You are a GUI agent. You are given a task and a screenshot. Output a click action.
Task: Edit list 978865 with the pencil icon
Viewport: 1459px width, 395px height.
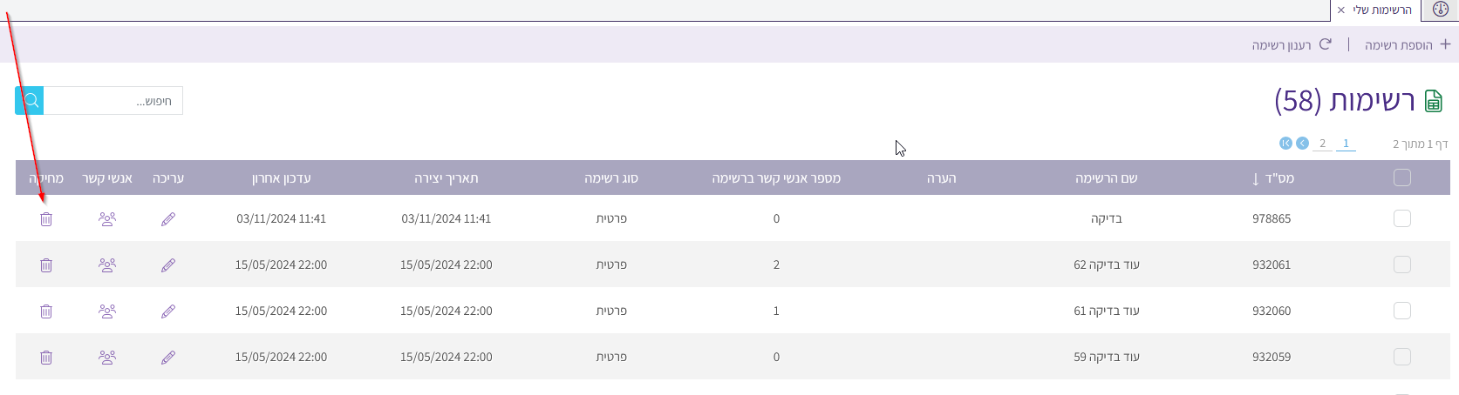[x=168, y=219]
